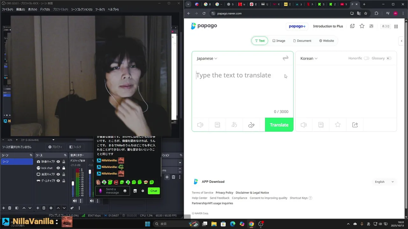Screen dimensions: 408x229
Task: Click the chat Send a message field
Action: point(112,191)
